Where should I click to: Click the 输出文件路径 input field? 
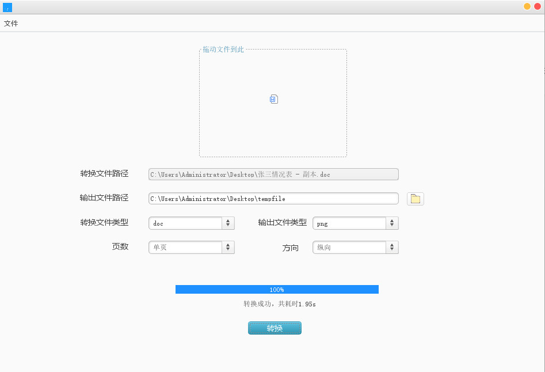pyautogui.click(x=273, y=199)
